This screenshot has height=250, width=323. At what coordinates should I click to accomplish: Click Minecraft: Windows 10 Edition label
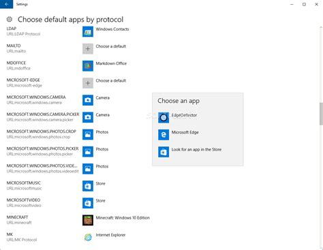pos(123,218)
